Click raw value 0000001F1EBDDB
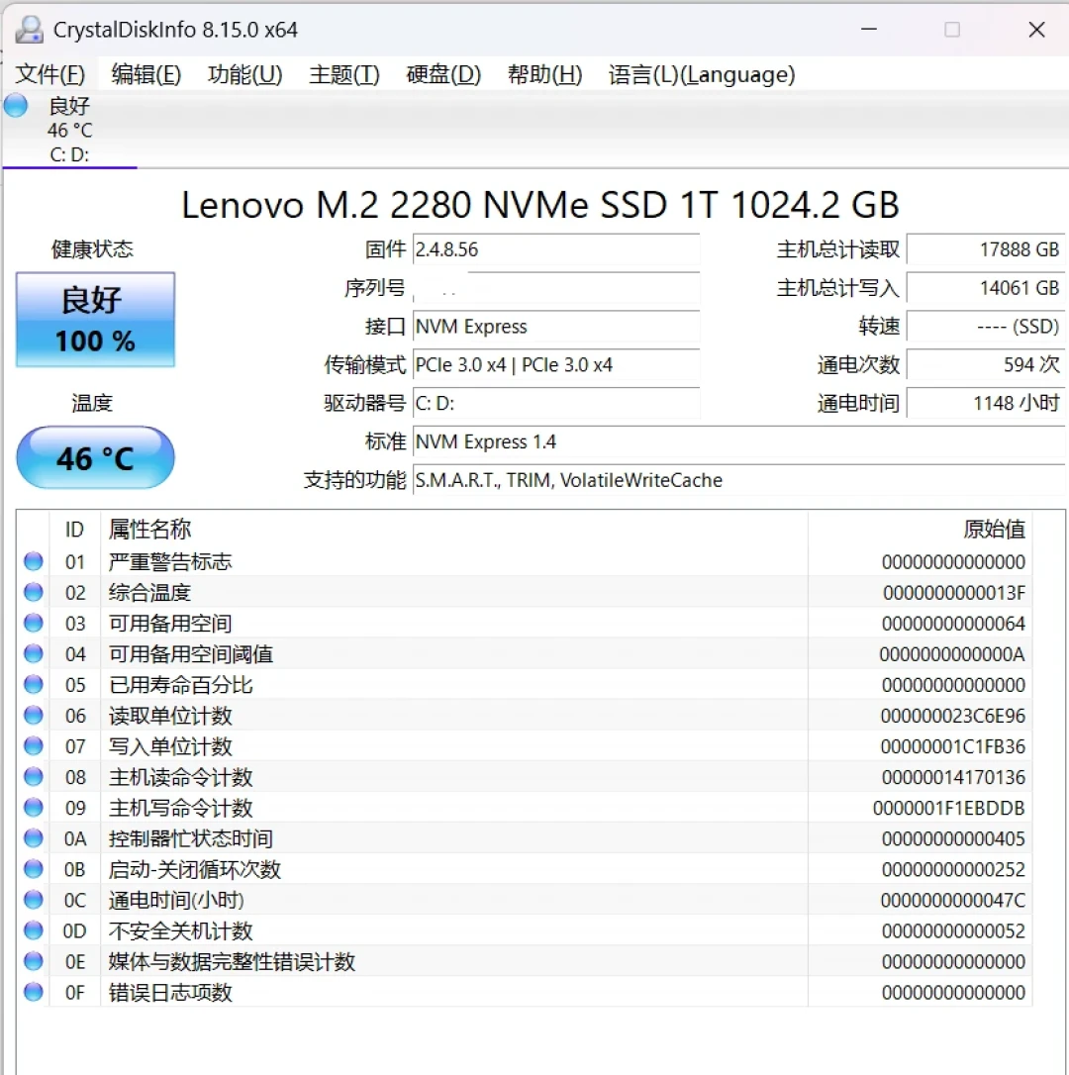 949,809
